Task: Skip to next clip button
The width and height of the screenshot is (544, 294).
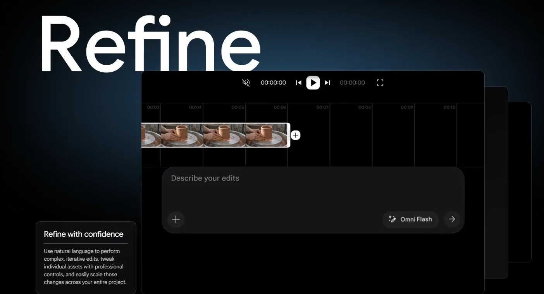Action: (x=327, y=83)
